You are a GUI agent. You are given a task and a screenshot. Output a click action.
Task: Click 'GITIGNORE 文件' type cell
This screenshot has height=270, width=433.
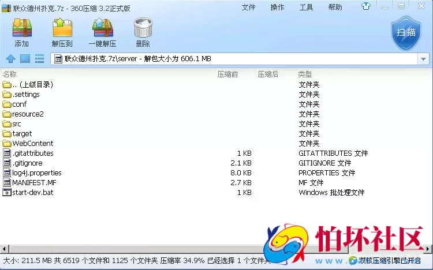click(325, 163)
